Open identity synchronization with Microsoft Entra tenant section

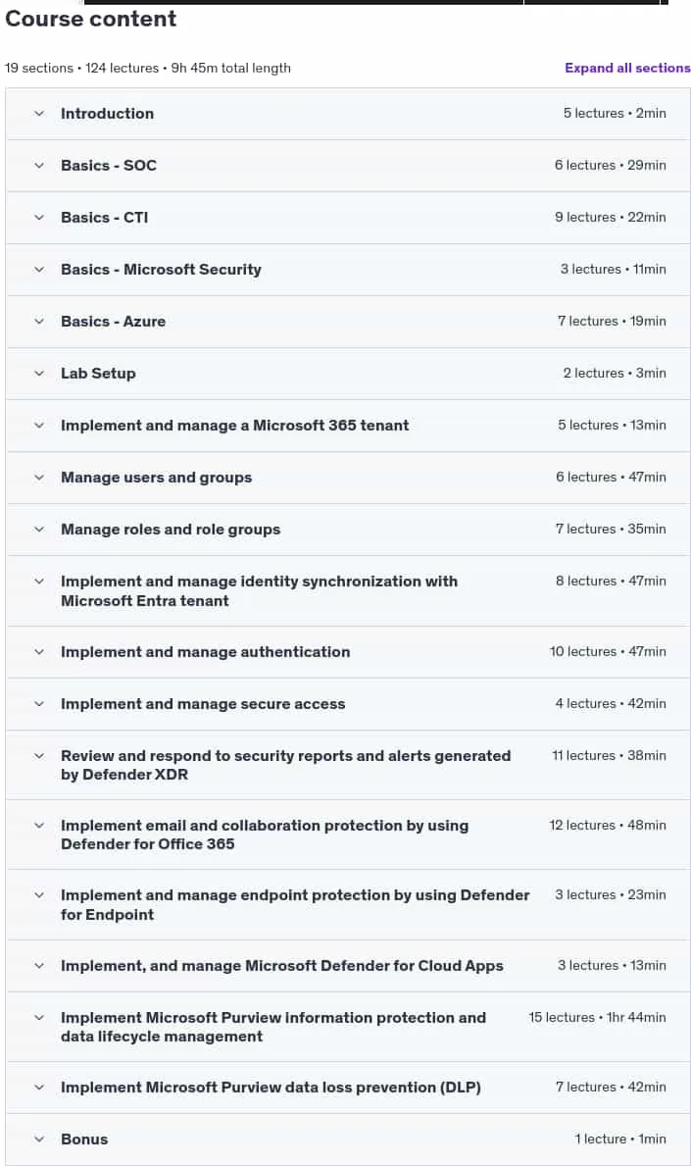[348, 591]
